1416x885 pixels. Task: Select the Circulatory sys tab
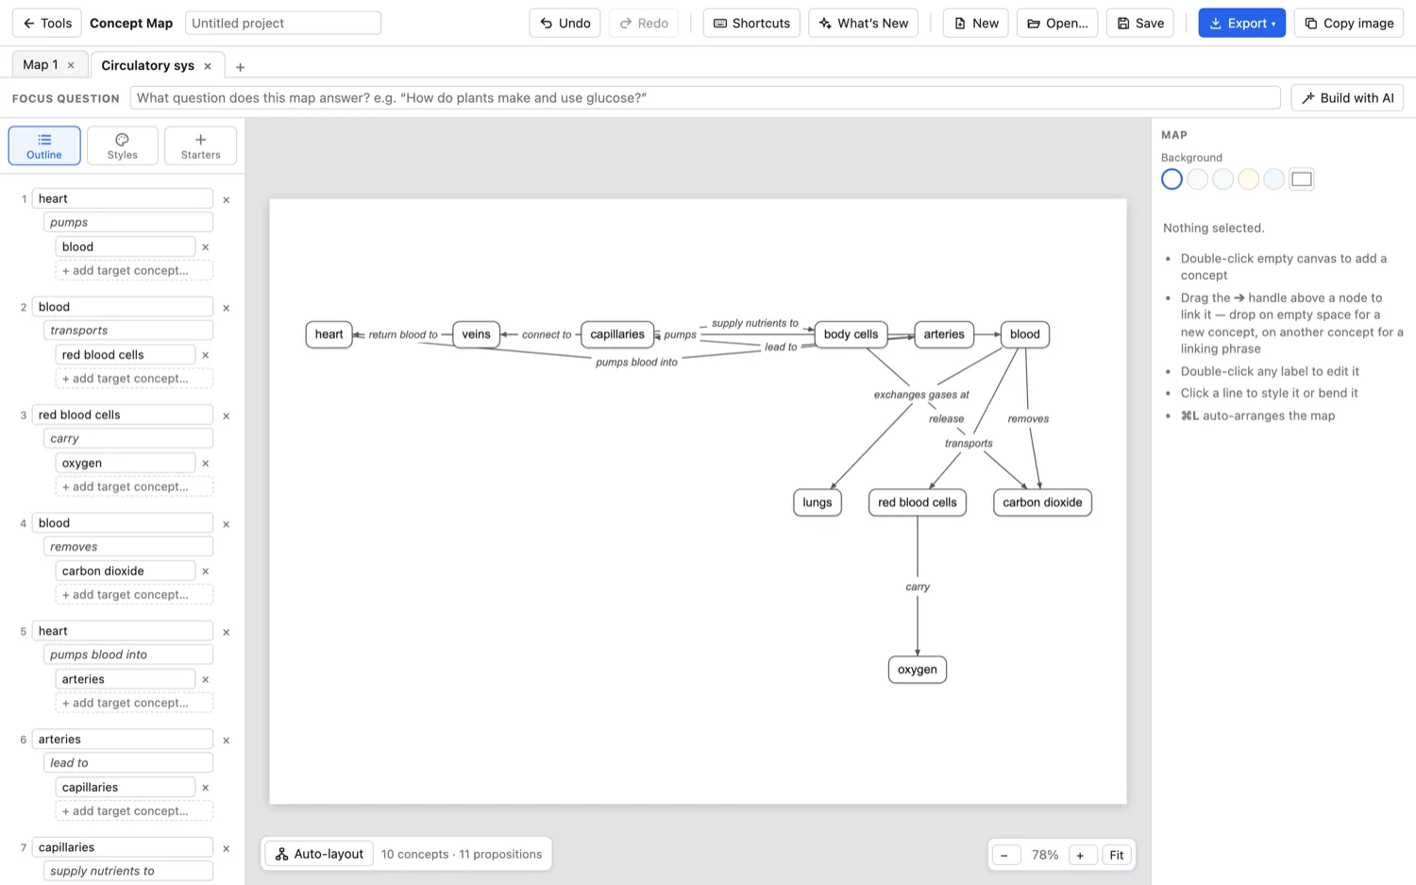pos(148,65)
